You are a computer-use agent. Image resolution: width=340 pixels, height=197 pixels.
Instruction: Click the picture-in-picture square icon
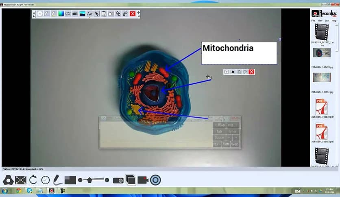point(70,180)
